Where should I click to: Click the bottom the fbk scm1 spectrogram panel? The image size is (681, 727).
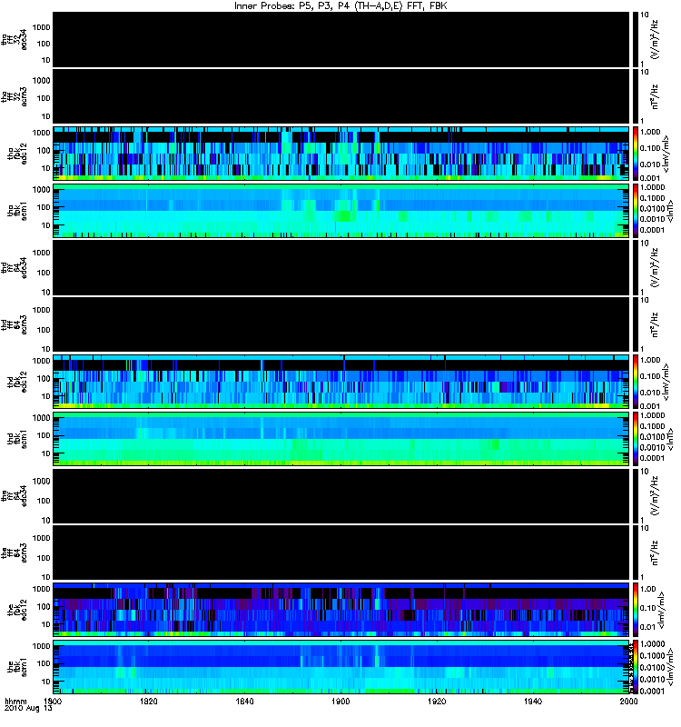pyautogui.click(x=341, y=667)
